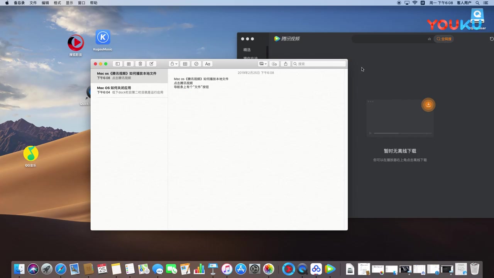Open the 格式 menu
This screenshot has height=278, width=494.
(57, 3)
